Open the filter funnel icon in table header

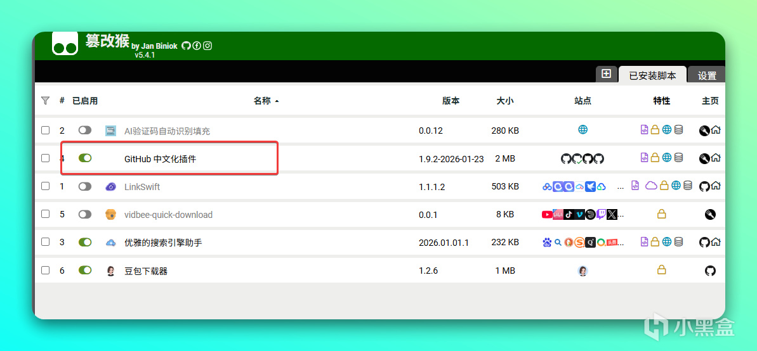46,101
